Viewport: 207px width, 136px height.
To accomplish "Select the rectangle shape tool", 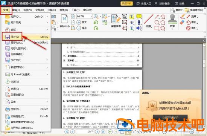I will (157, 28).
